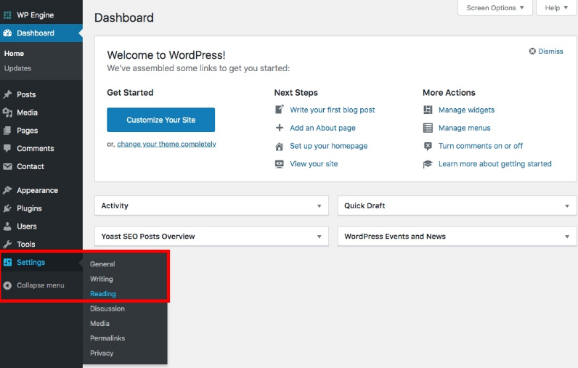Viewport: 578px width, 368px height.
Task: Open Updates under Dashboard submenu
Action: click(17, 68)
